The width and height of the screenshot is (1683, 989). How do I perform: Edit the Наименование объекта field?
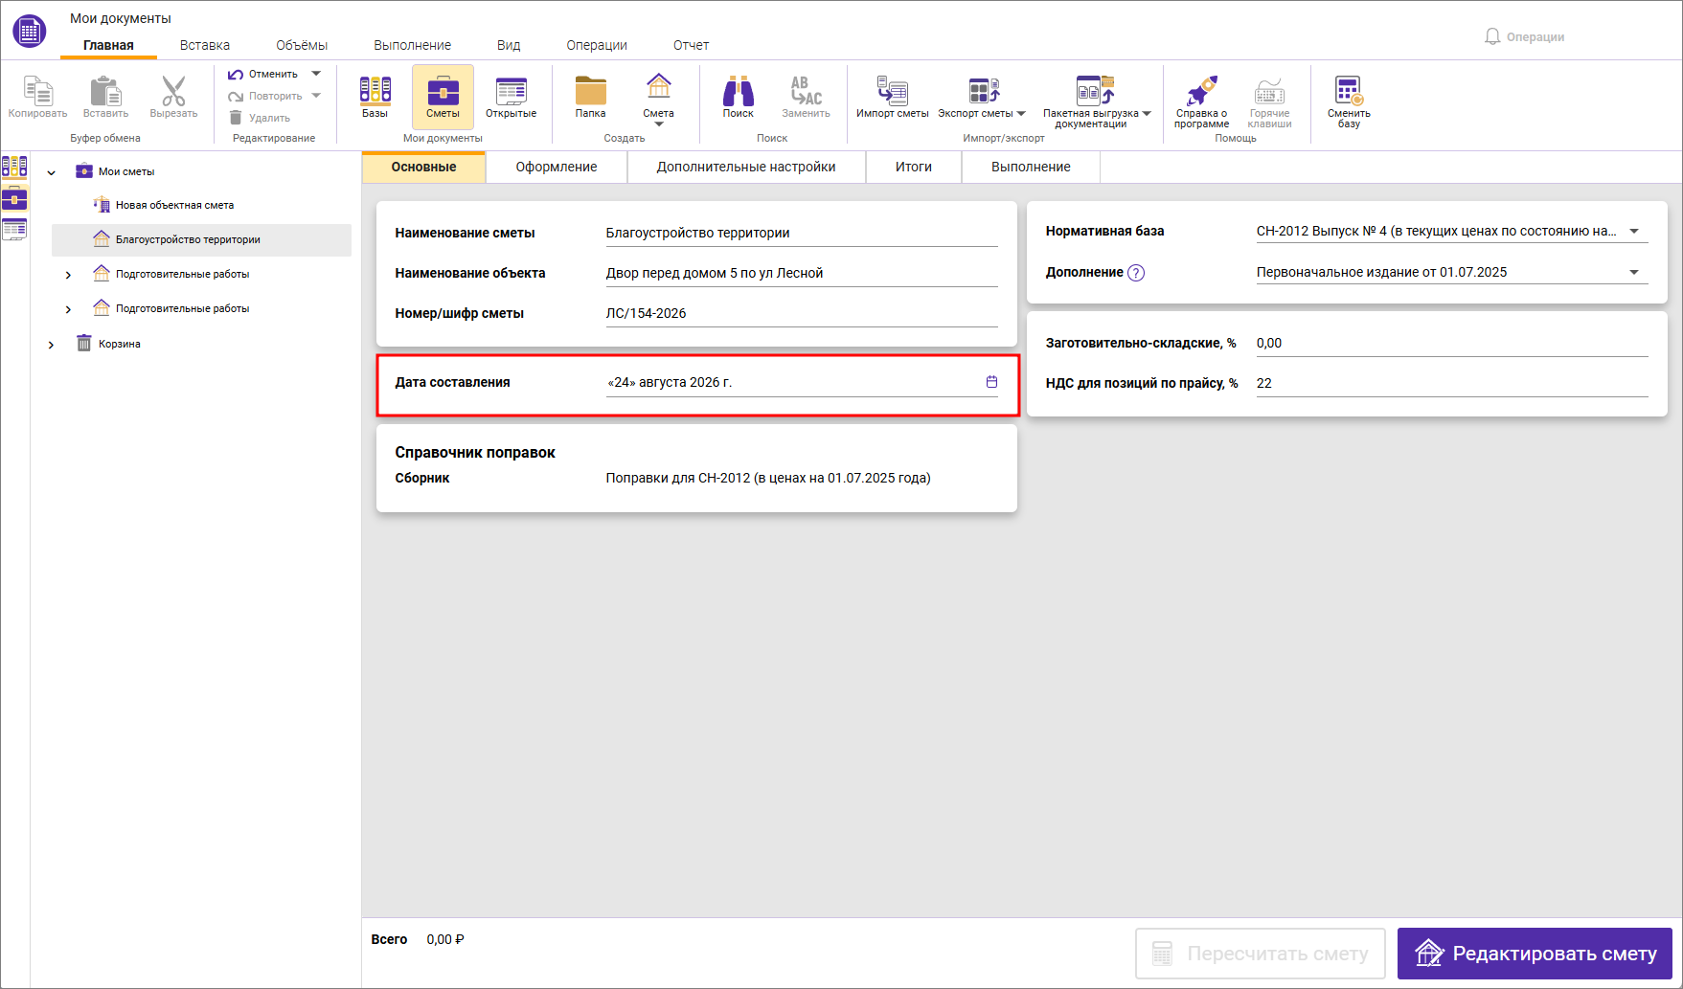801,273
